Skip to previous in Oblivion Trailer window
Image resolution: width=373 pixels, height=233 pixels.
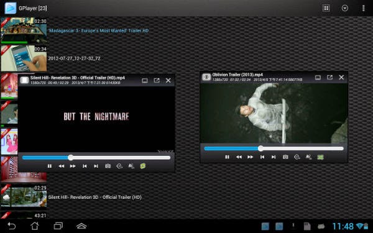click(262, 157)
